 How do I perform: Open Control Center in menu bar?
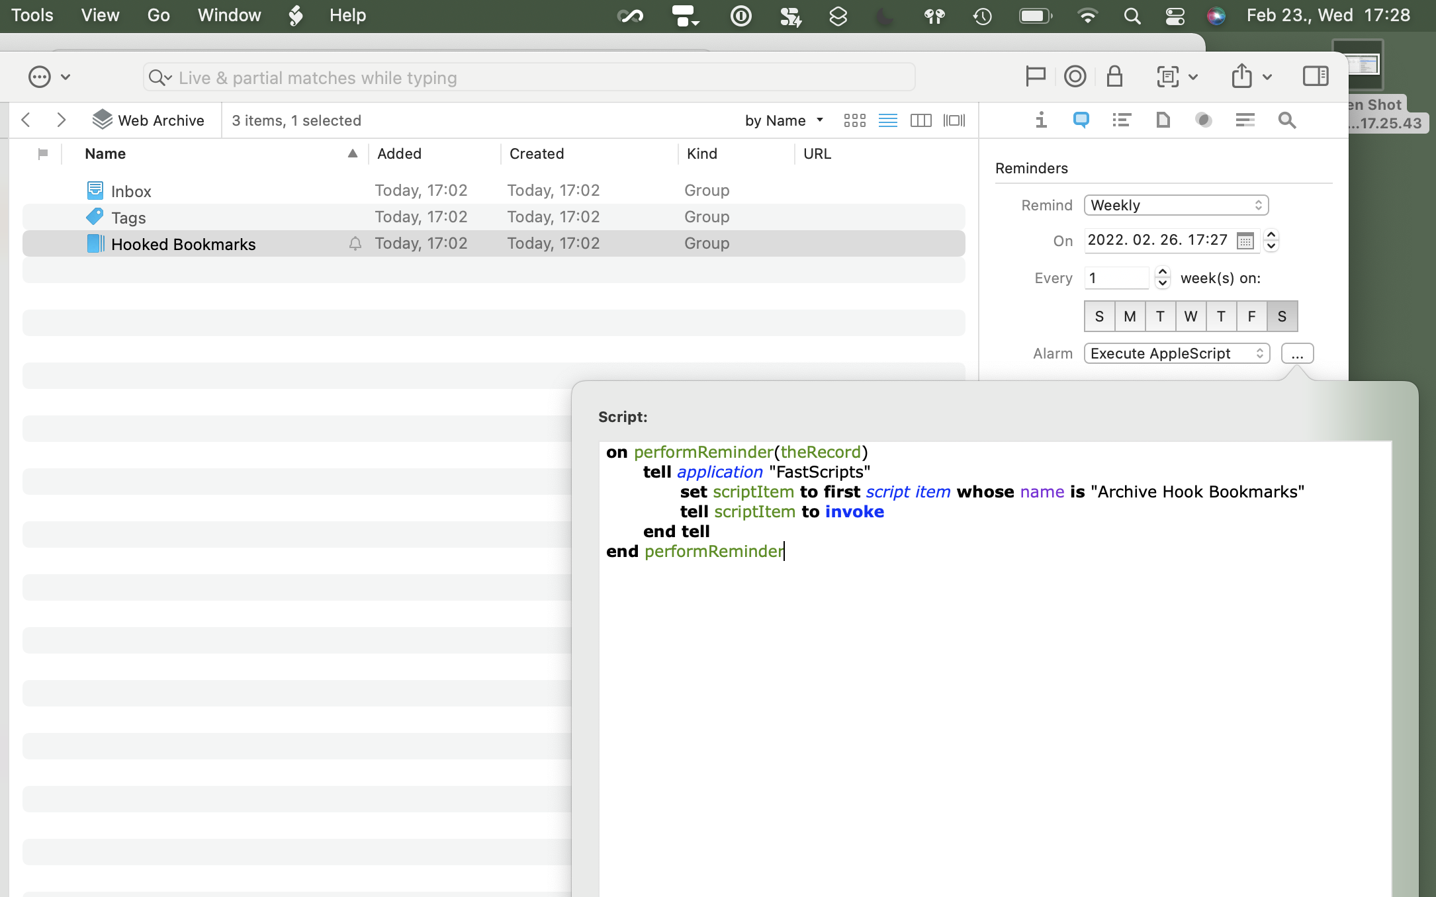point(1175,16)
